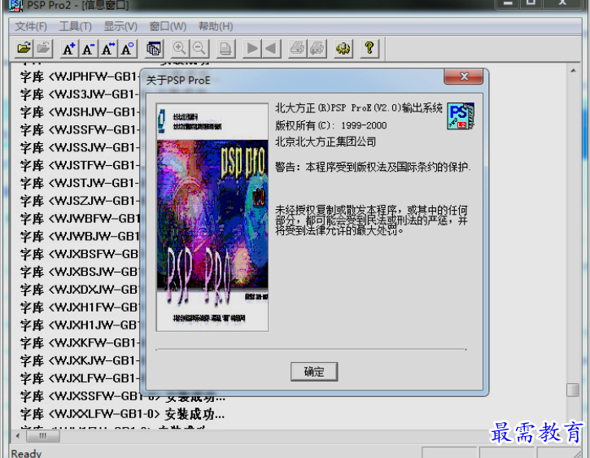Click the A+ increase font size icon

click(x=68, y=49)
